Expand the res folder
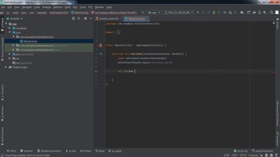 point(10,58)
